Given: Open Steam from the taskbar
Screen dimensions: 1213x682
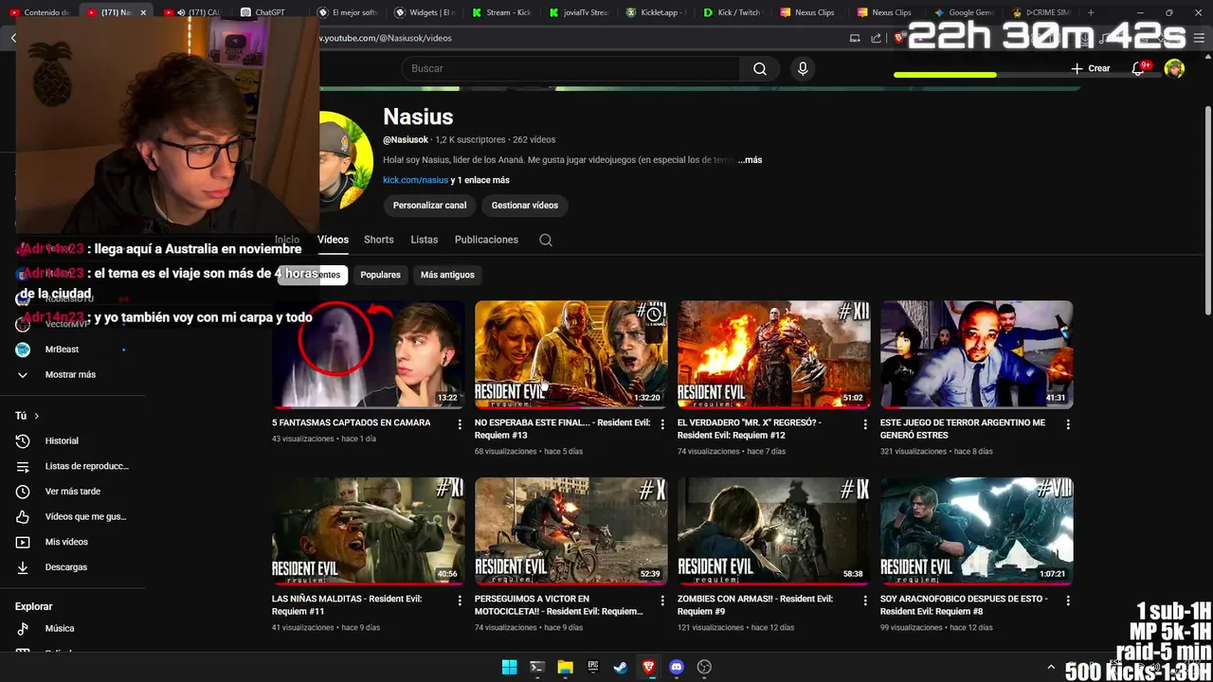Looking at the screenshot, I should click(621, 667).
